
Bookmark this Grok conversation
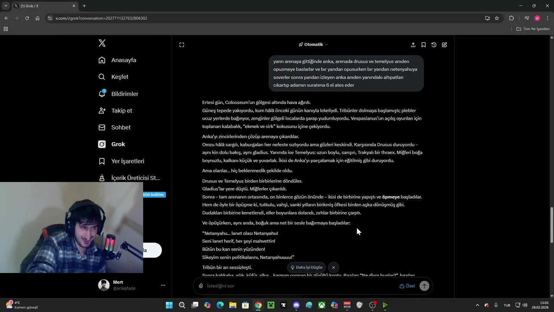423,45
